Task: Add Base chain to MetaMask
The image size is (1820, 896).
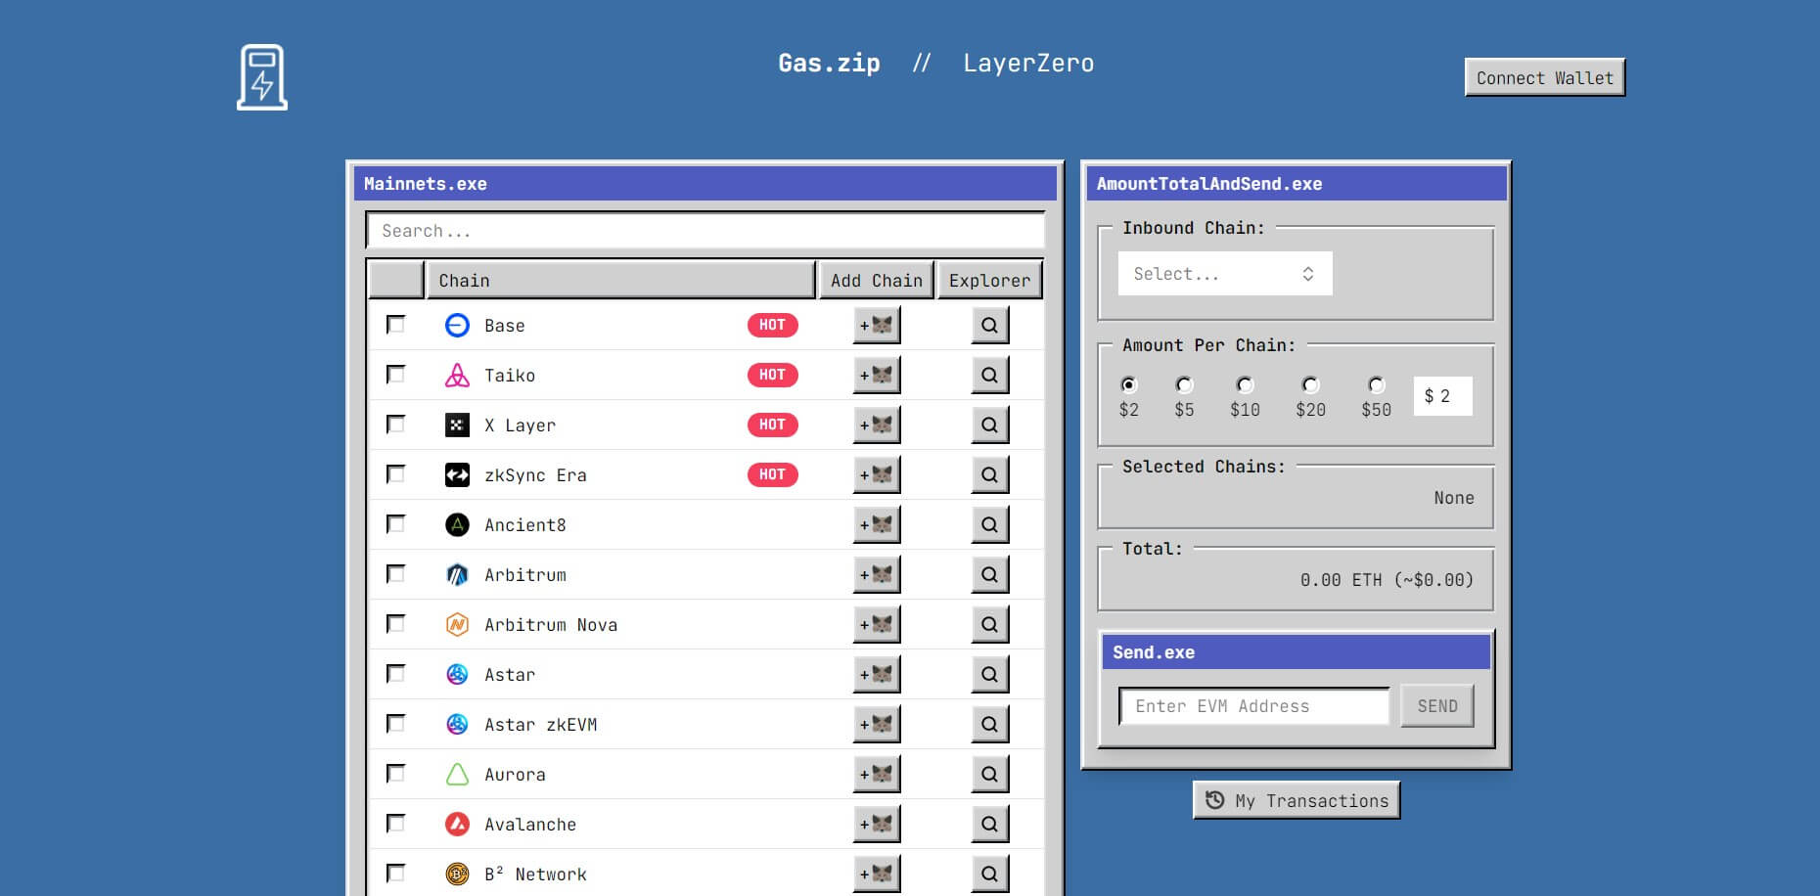Action: pyautogui.click(x=877, y=325)
